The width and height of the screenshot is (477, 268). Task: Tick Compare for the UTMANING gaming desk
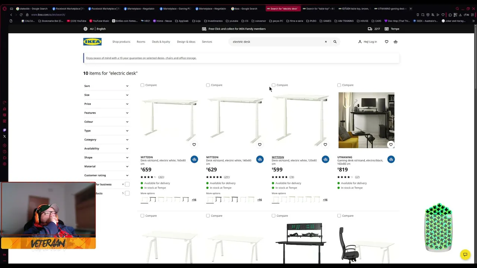coord(339,85)
